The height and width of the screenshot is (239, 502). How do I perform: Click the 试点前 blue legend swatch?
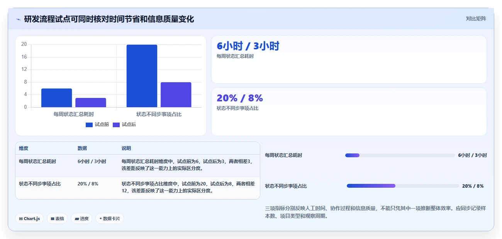[x=89, y=125]
